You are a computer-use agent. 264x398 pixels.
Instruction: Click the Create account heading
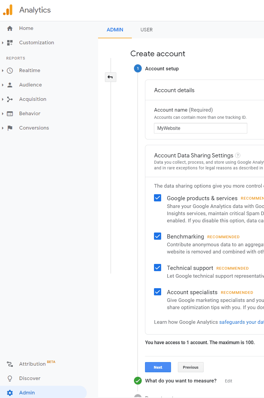coord(158,54)
